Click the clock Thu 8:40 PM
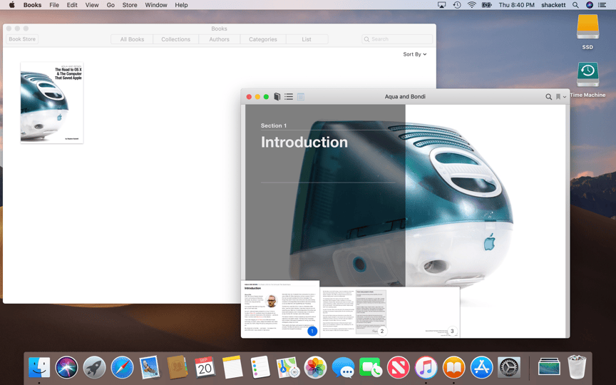This screenshot has height=385, width=616. [517, 5]
